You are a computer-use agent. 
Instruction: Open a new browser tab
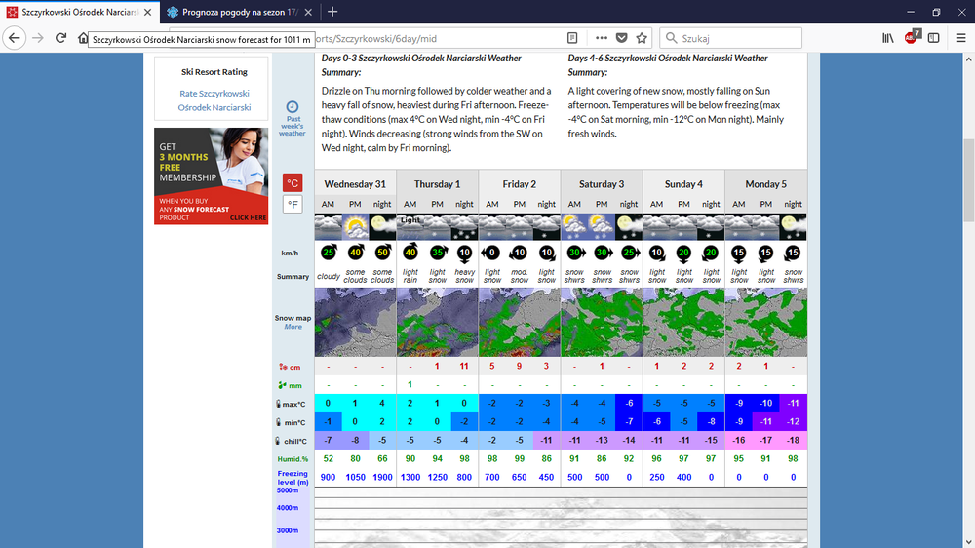(332, 12)
